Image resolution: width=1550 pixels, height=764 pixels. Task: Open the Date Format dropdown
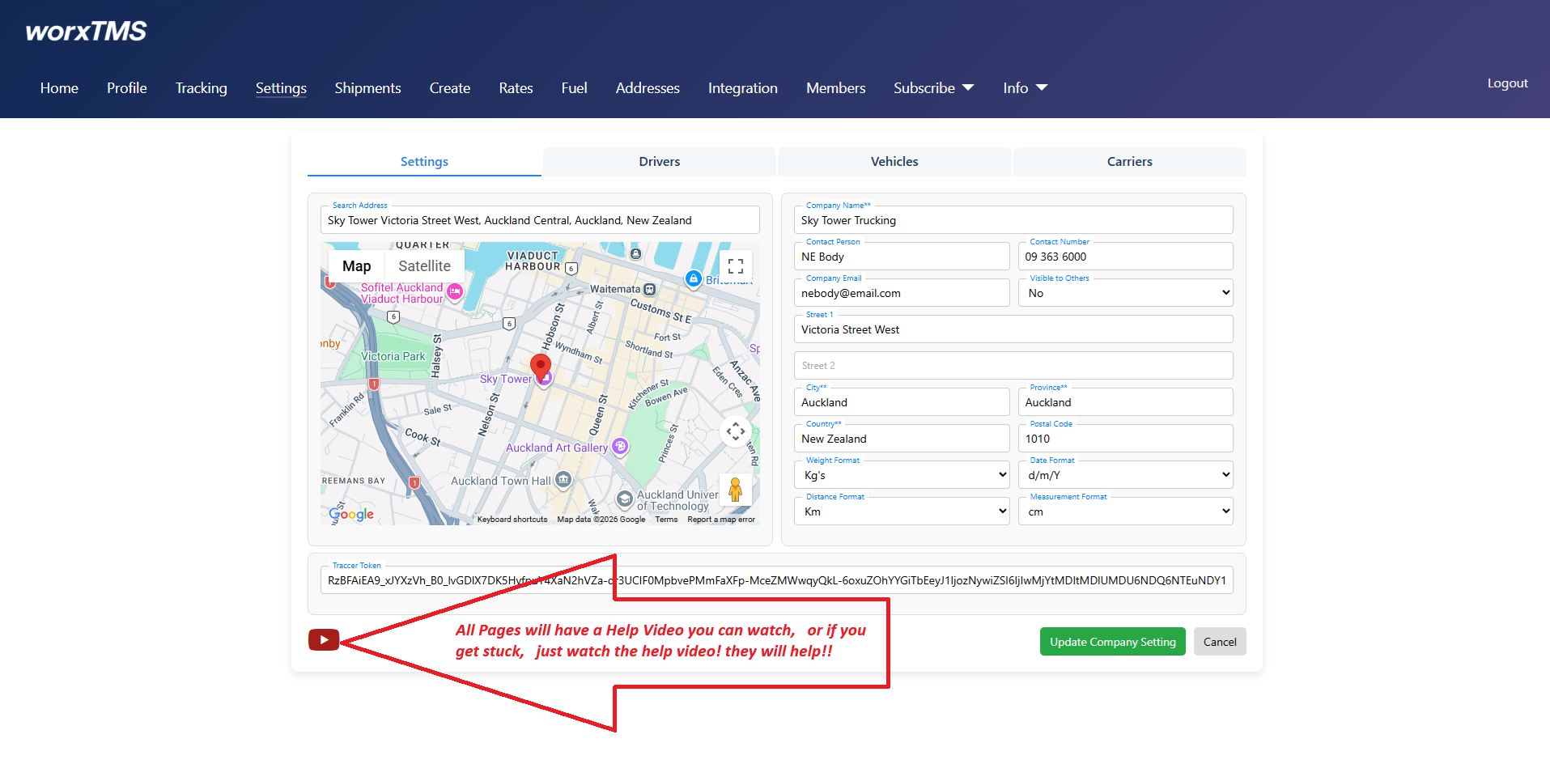(1125, 475)
